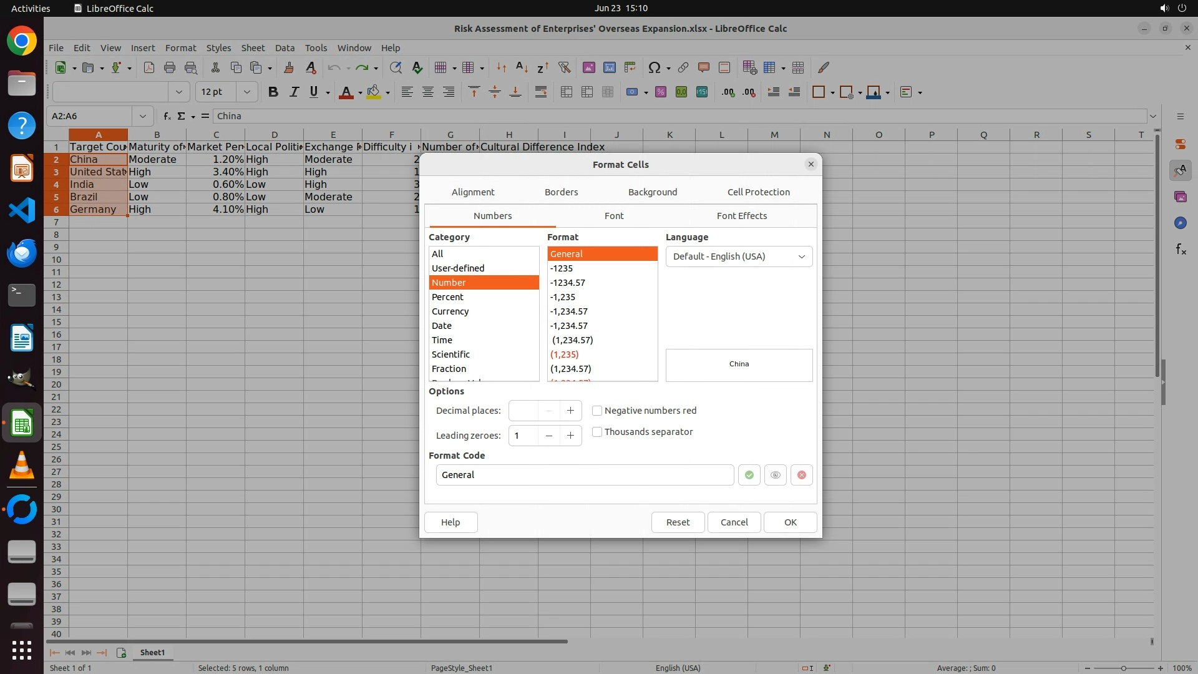This screenshot has height=674, width=1198.
Task: Toggle the Thousands separator checkbox
Action: [597, 432]
